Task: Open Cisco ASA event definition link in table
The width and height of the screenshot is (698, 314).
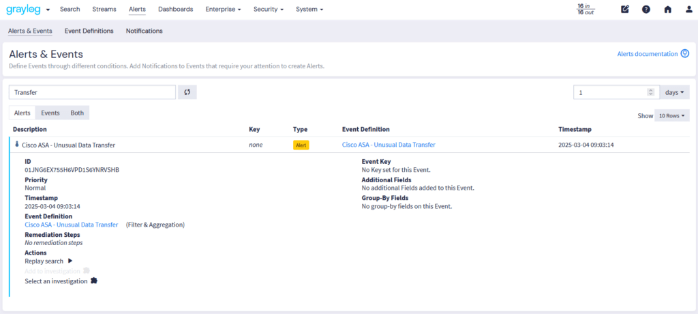Action: click(x=388, y=145)
